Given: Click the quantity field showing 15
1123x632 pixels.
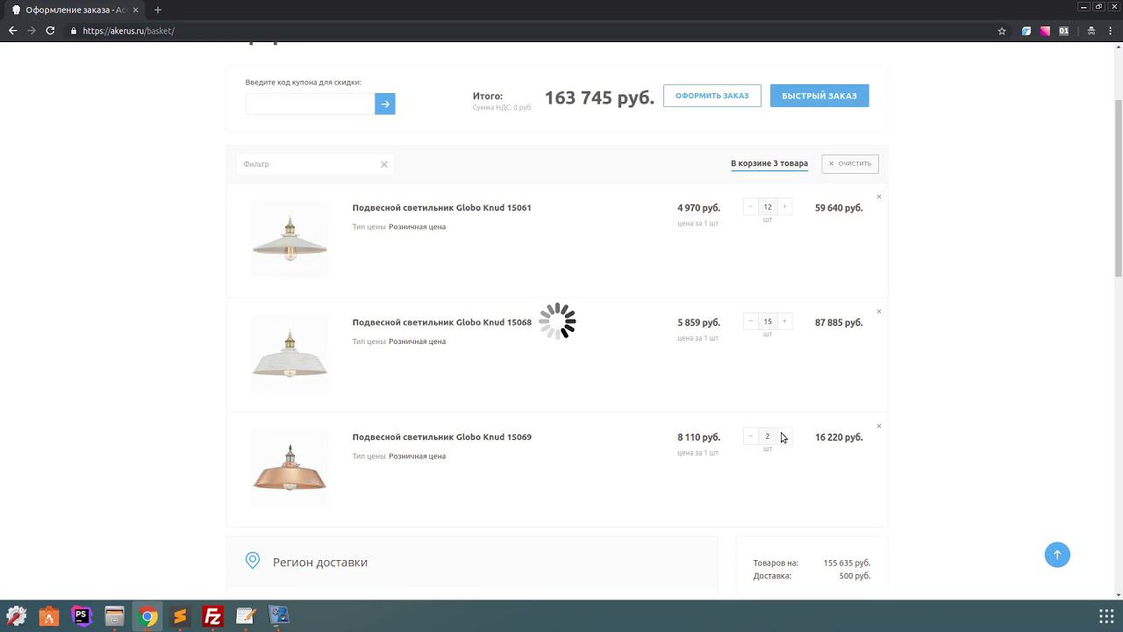Looking at the screenshot, I should coord(768,321).
